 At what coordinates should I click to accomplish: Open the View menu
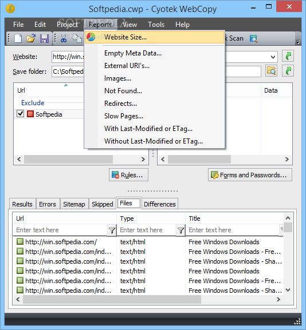130,25
